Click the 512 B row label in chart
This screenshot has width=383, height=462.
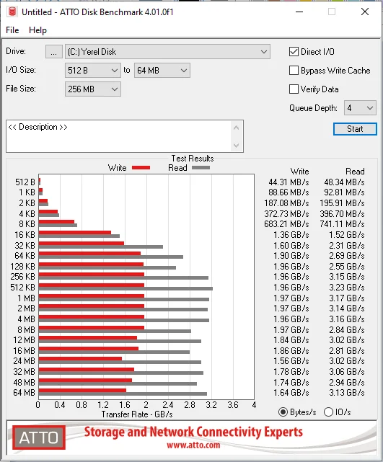click(x=25, y=182)
